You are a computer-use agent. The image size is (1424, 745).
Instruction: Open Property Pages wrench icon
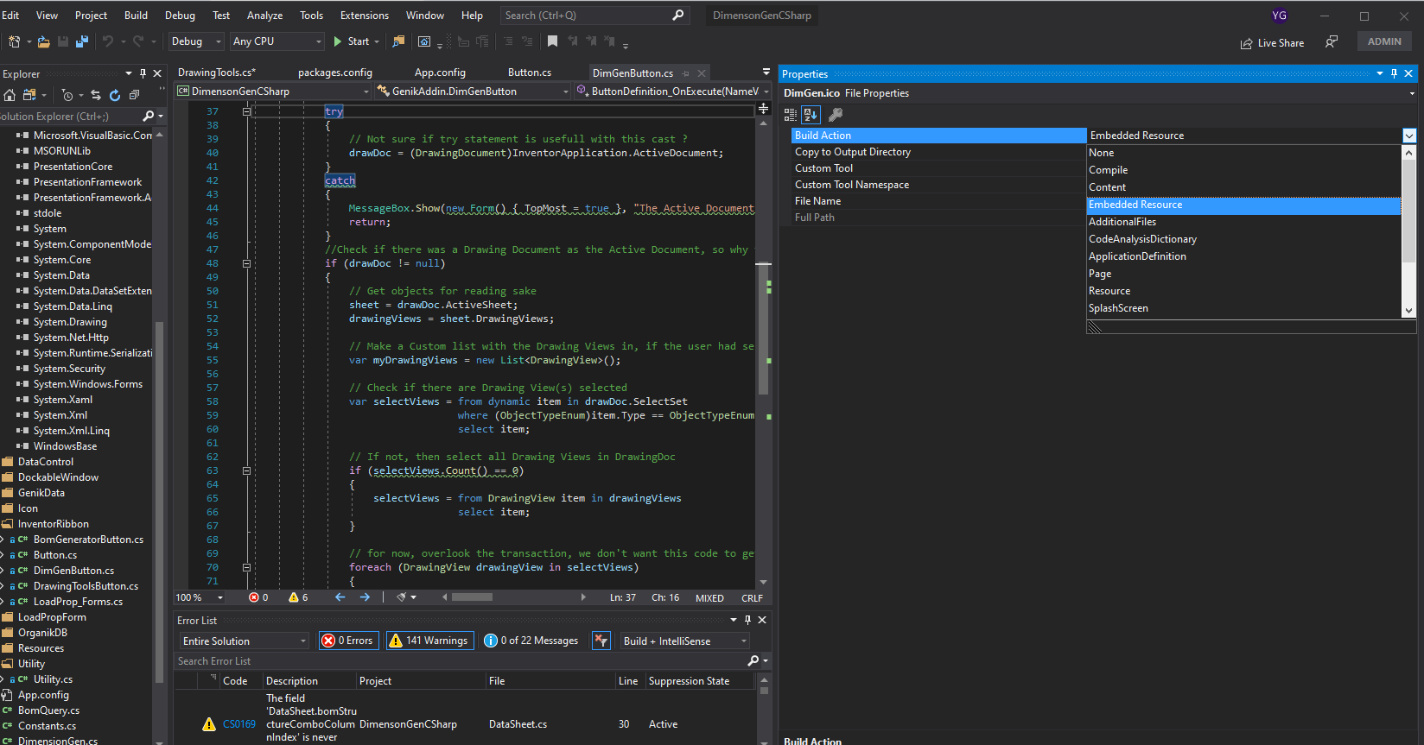(x=836, y=114)
